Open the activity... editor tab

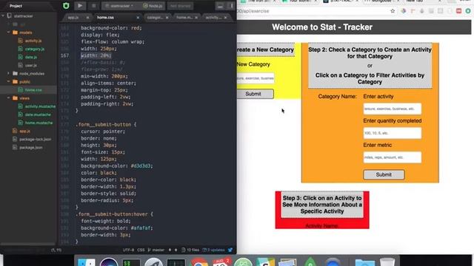coord(213,18)
